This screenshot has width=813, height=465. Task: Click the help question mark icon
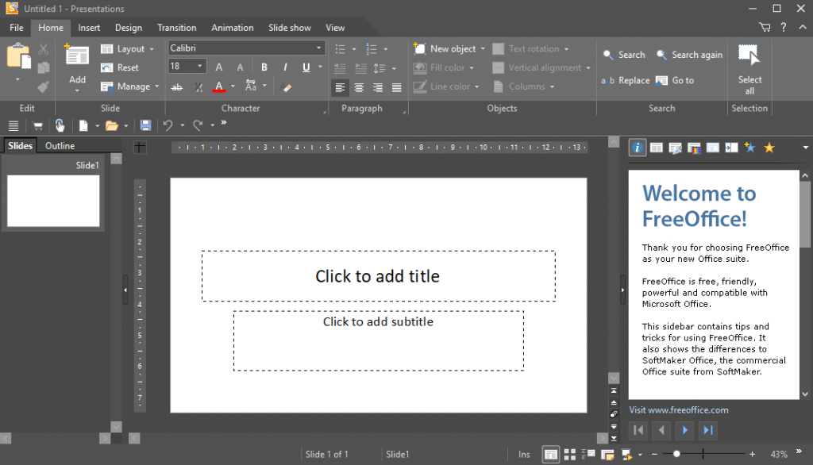point(784,28)
